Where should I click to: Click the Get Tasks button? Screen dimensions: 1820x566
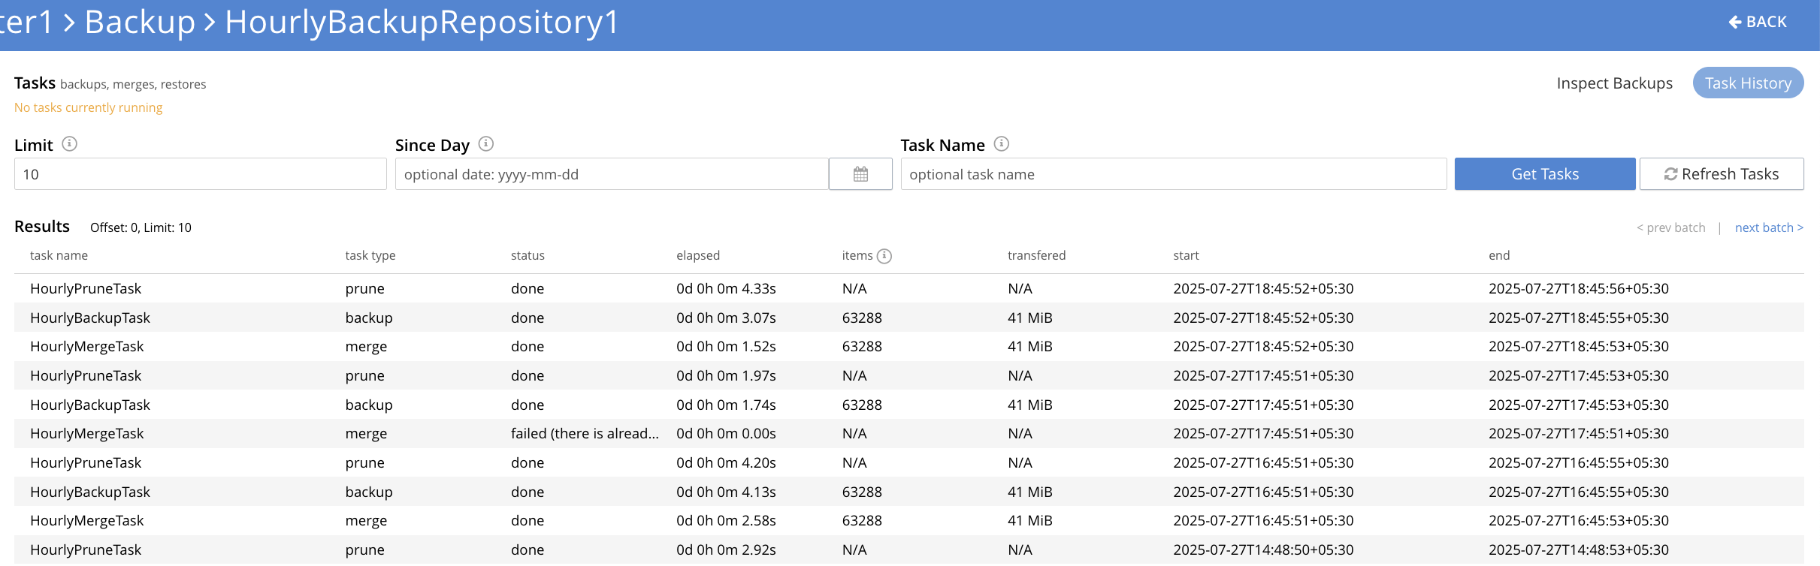[x=1544, y=174]
